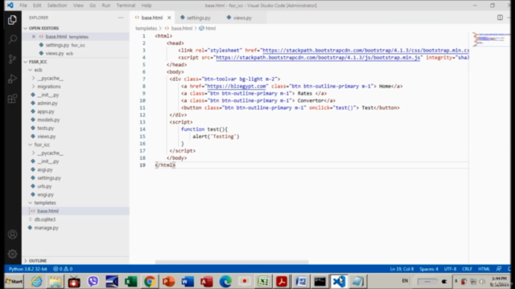Click the feedback icon in status bar
515x289 pixels.
pyautogui.click(x=499, y=269)
